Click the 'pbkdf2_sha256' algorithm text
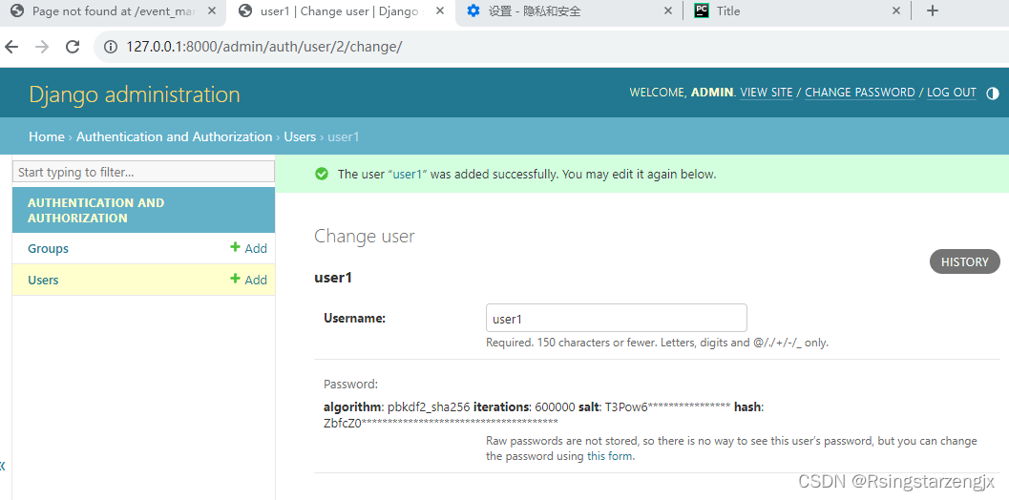The height and width of the screenshot is (500, 1009). [x=429, y=406]
